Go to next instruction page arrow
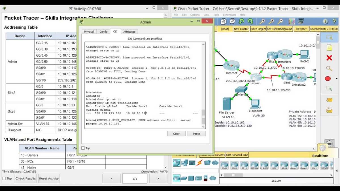The width and height of the screenshot is (340, 191). (158, 179)
